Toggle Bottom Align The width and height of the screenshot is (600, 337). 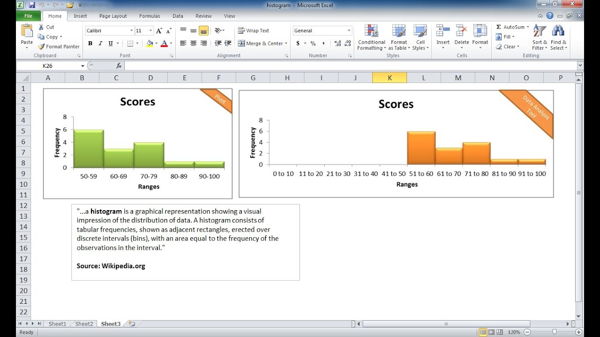pos(203,31)
